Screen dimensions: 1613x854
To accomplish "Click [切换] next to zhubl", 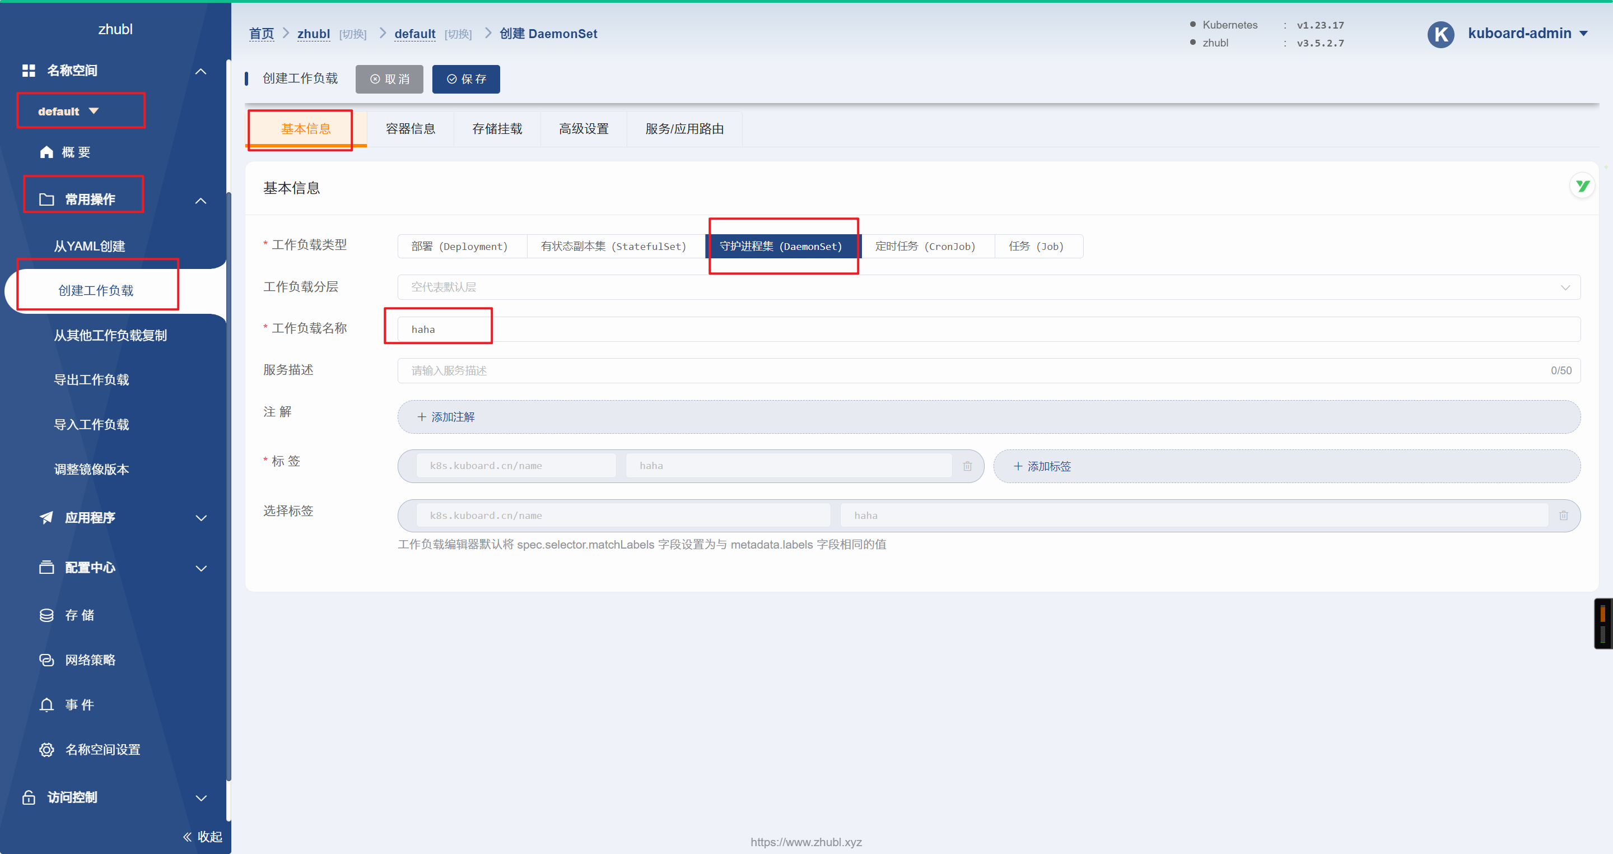I will [x=352, y=34].
